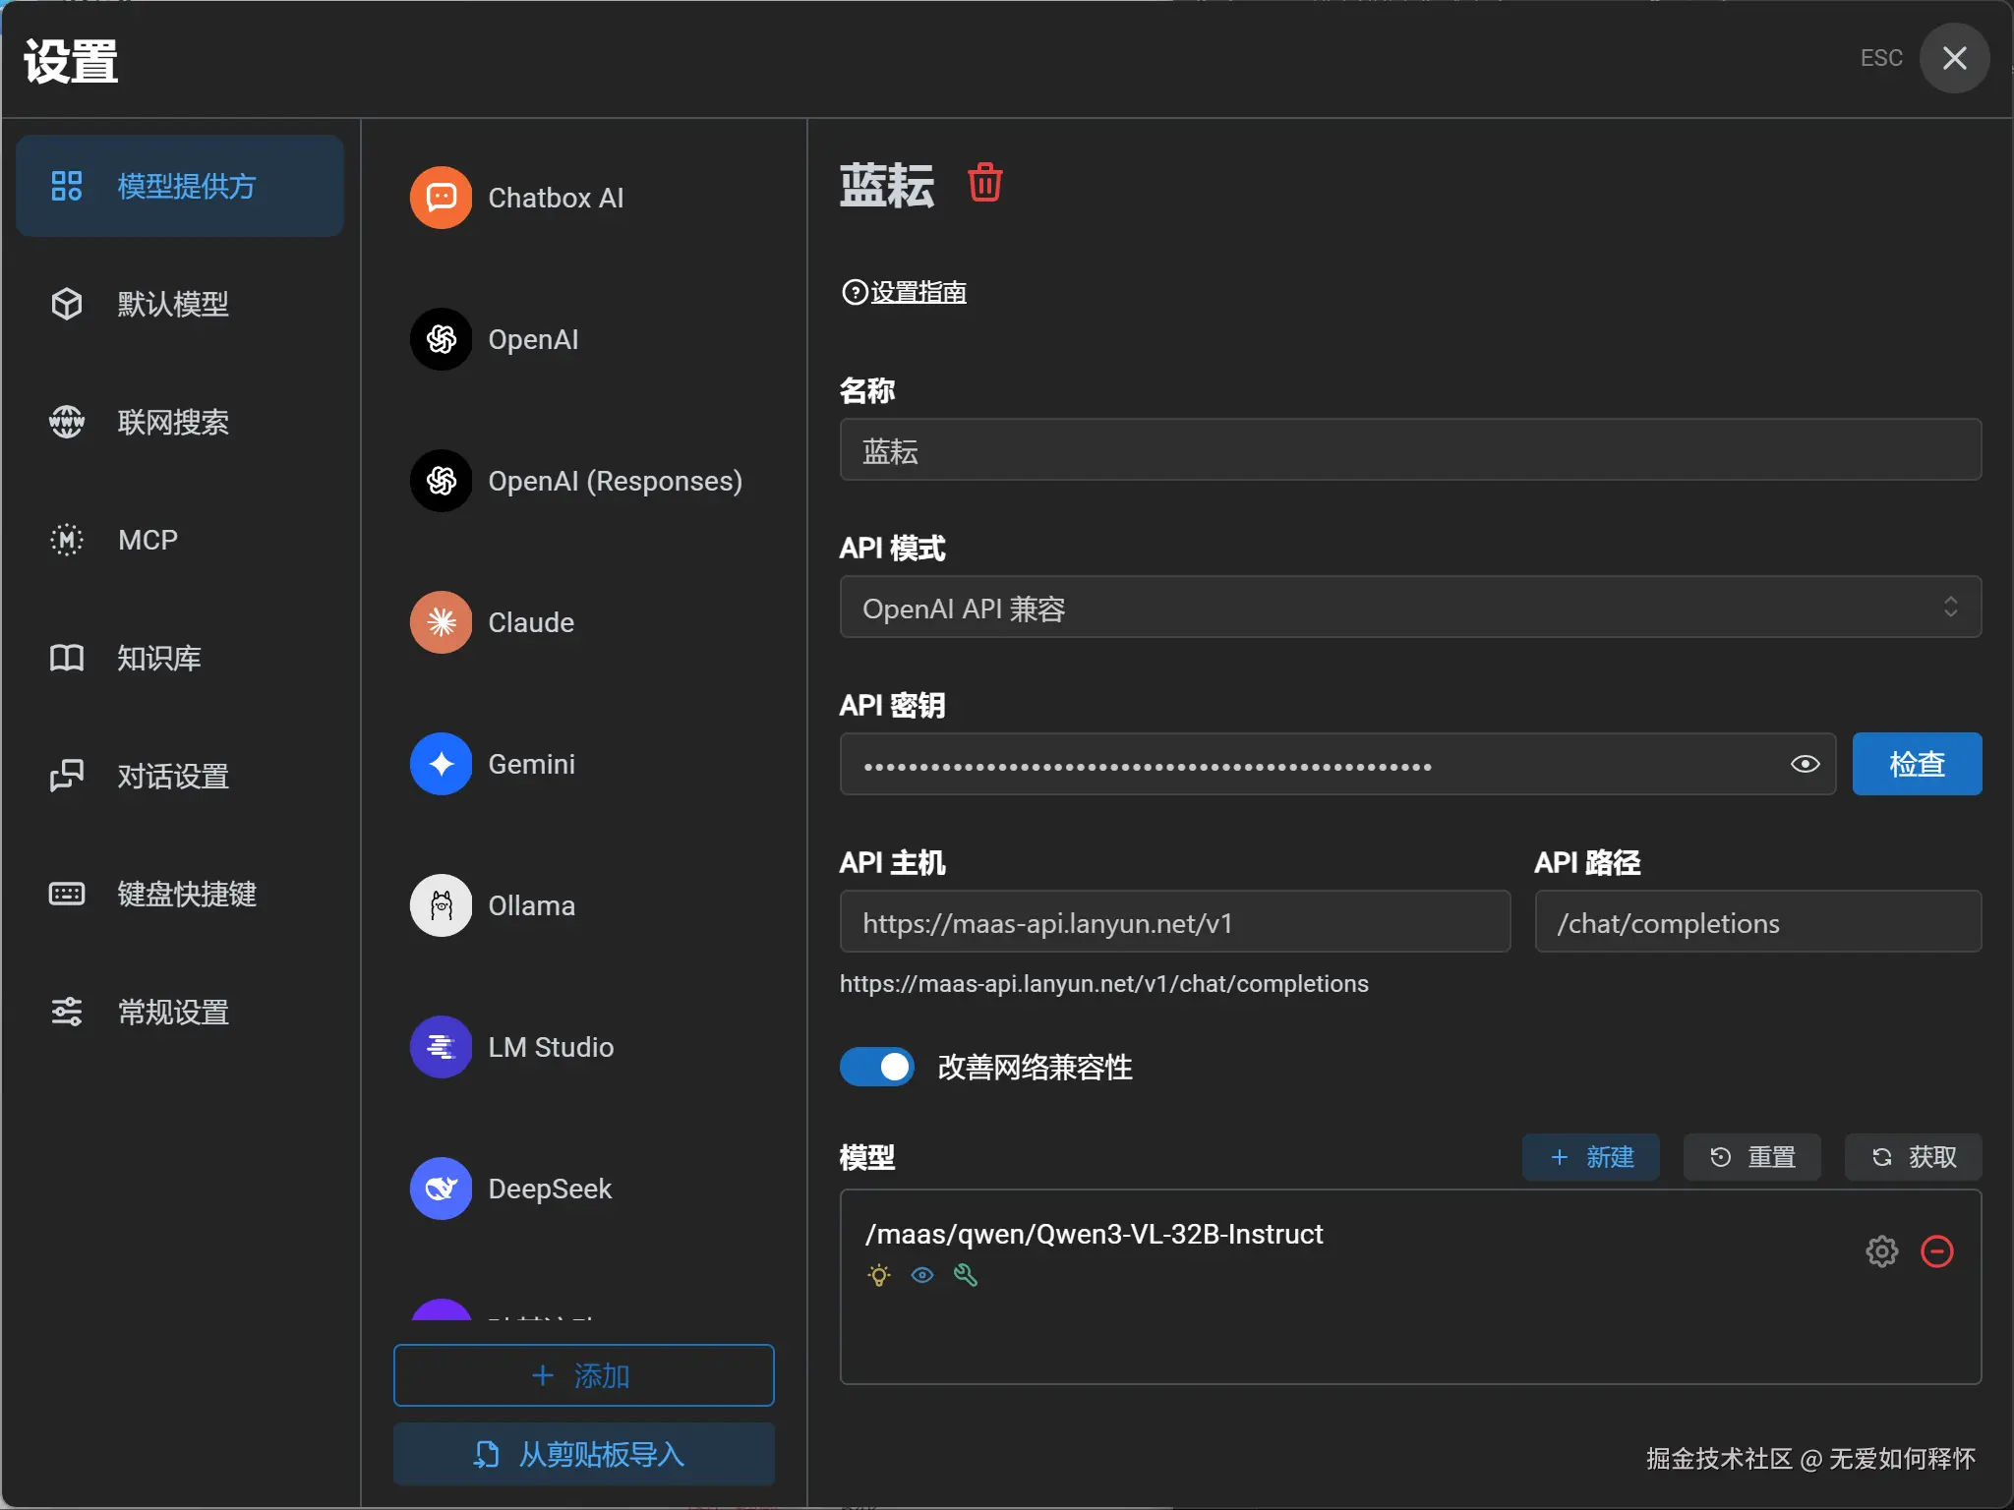The image size is (2014, 1510).
Task: Expand the API 模式 dropdown
Action: pos(1409,608)
